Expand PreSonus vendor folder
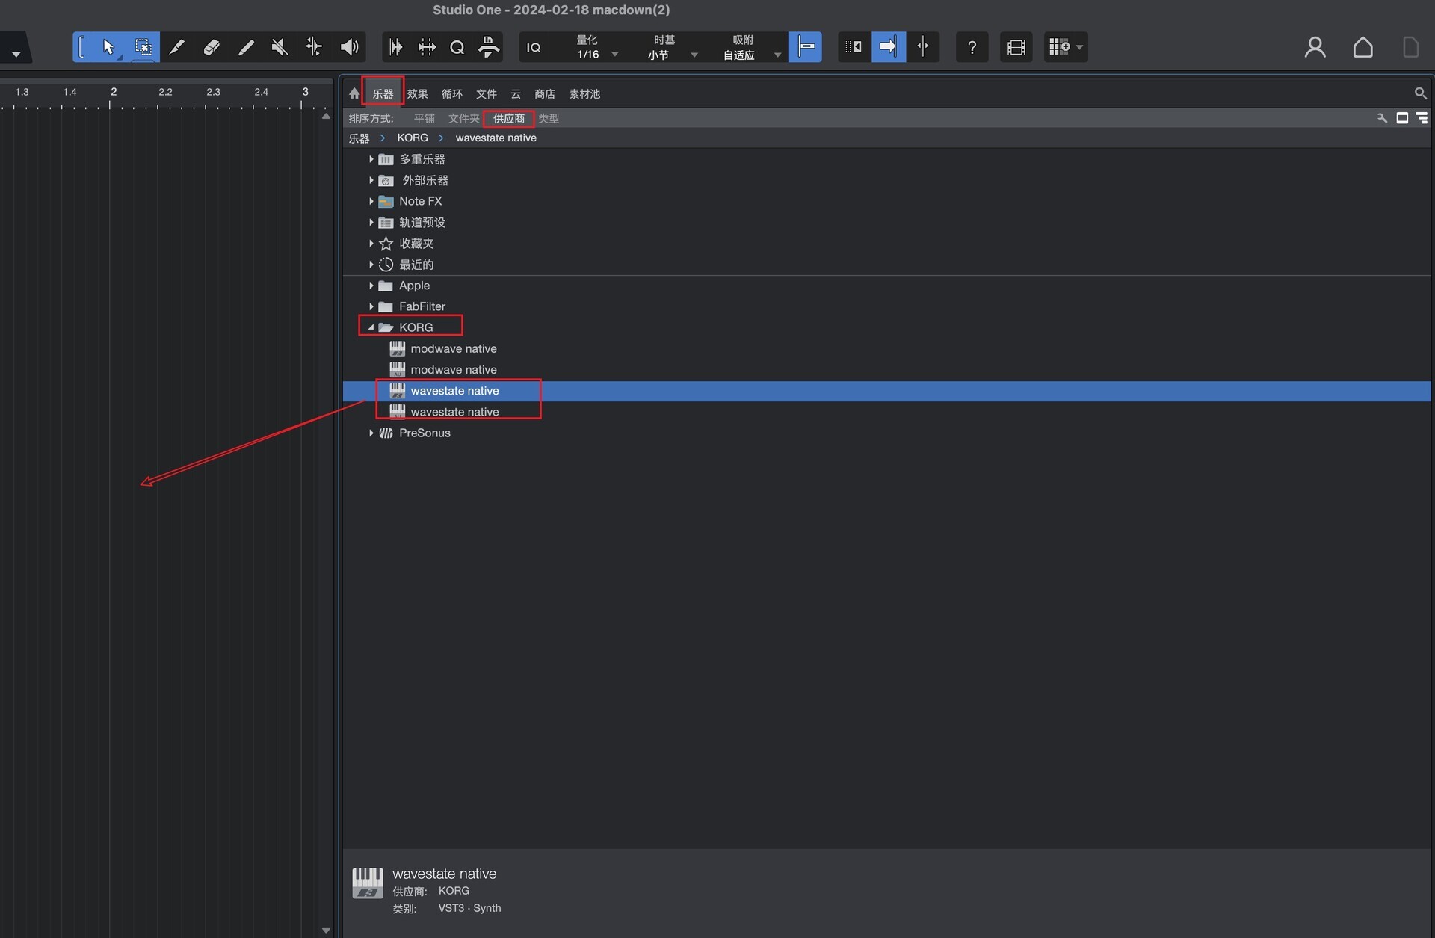This screenshot has width=1435, height=938. tap(371, 433)
